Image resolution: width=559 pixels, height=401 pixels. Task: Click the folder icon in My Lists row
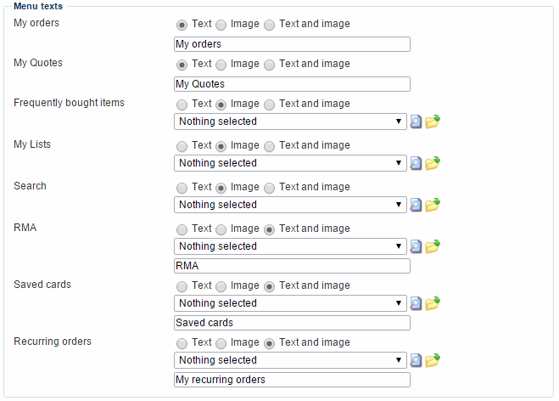coord(433,163)
